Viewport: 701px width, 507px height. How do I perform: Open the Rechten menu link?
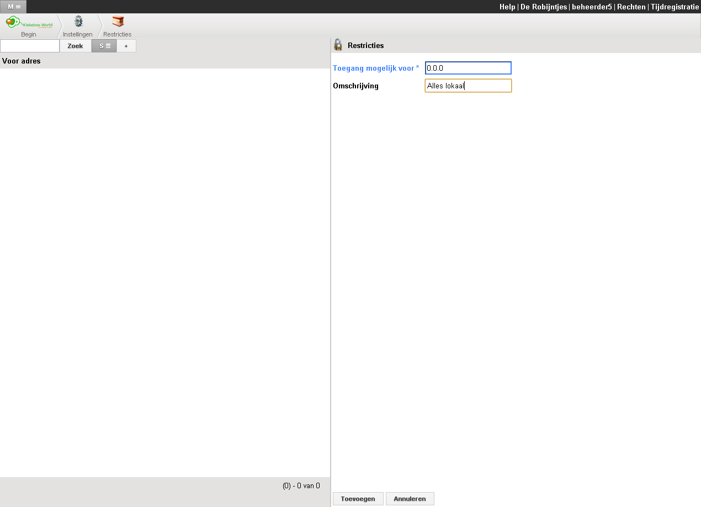631,7
